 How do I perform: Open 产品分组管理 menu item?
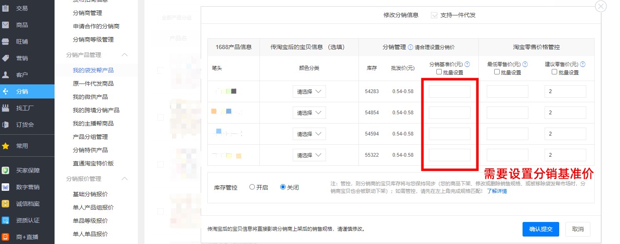pyautogui.click(x=90, y=137)
